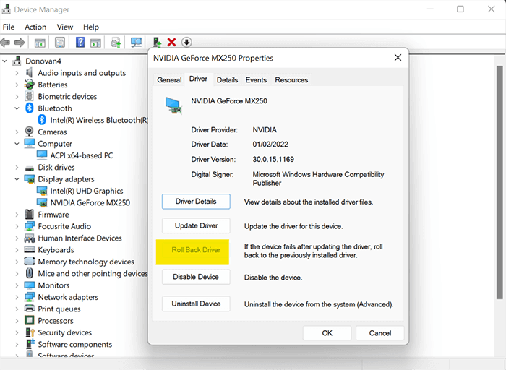This screenshot has height=370, width=506.
Task: Select NVIDIA GeForce MX250 in device tree
Action: 90,202
